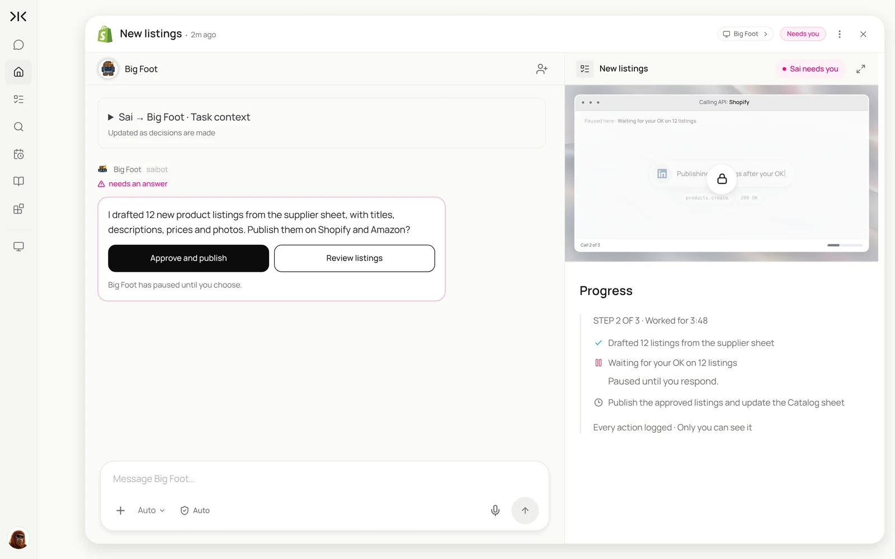Click the Needs you status badge
This screenshot has width=895, height=559.
803,34
